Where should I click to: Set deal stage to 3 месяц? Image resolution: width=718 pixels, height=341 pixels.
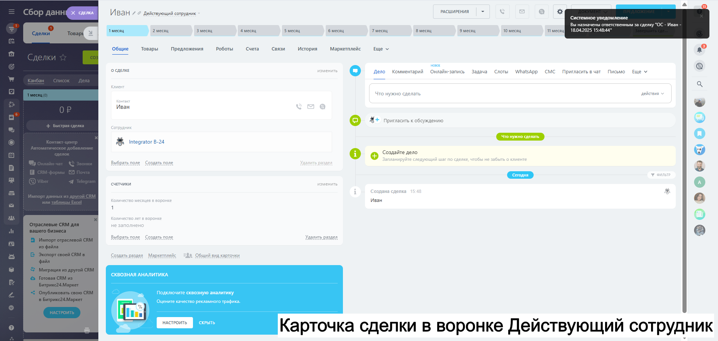[x=215, y=31]
